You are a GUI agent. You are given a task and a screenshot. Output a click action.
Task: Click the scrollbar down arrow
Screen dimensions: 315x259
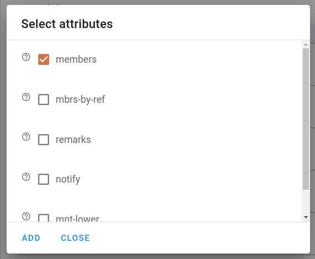click(x=306, y=217)
